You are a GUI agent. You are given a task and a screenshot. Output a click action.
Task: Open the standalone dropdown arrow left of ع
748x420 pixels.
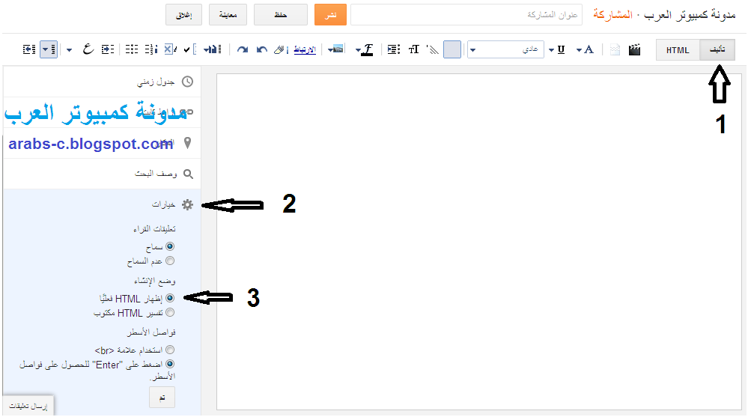[x=69, y=50]
